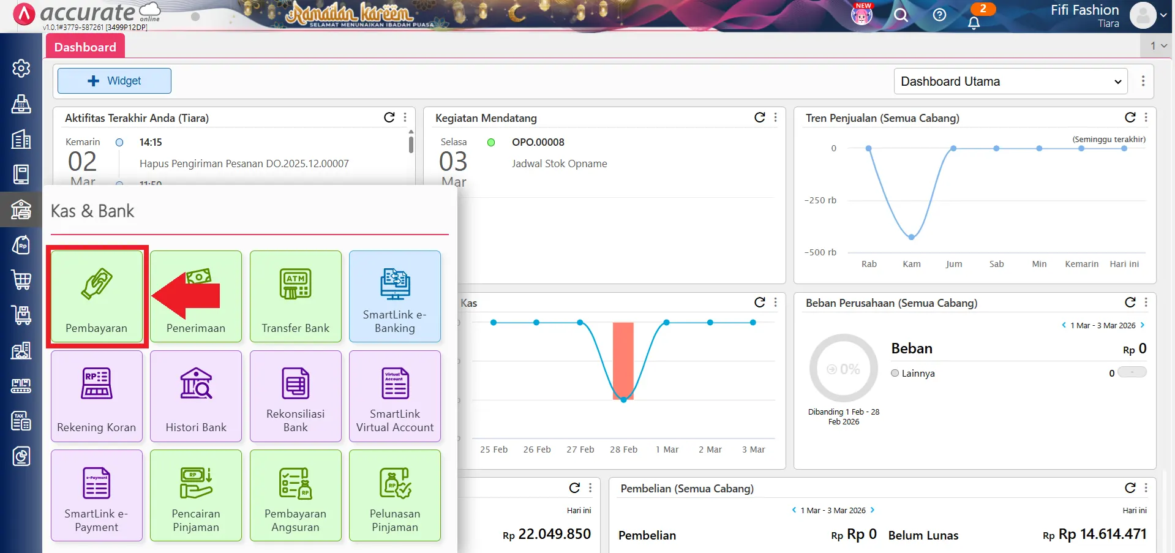This screenshot has width=1175, height=553.
Task: Open Kegiatan Mendatang widget options menu
Action: coord(776,118)
